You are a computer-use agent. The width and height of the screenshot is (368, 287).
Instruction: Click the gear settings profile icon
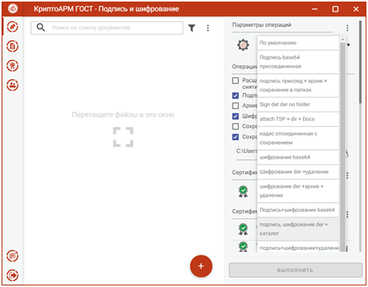pos(243,45)
